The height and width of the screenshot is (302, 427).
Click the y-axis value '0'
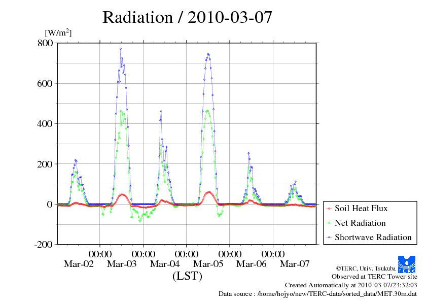point(50,205)
